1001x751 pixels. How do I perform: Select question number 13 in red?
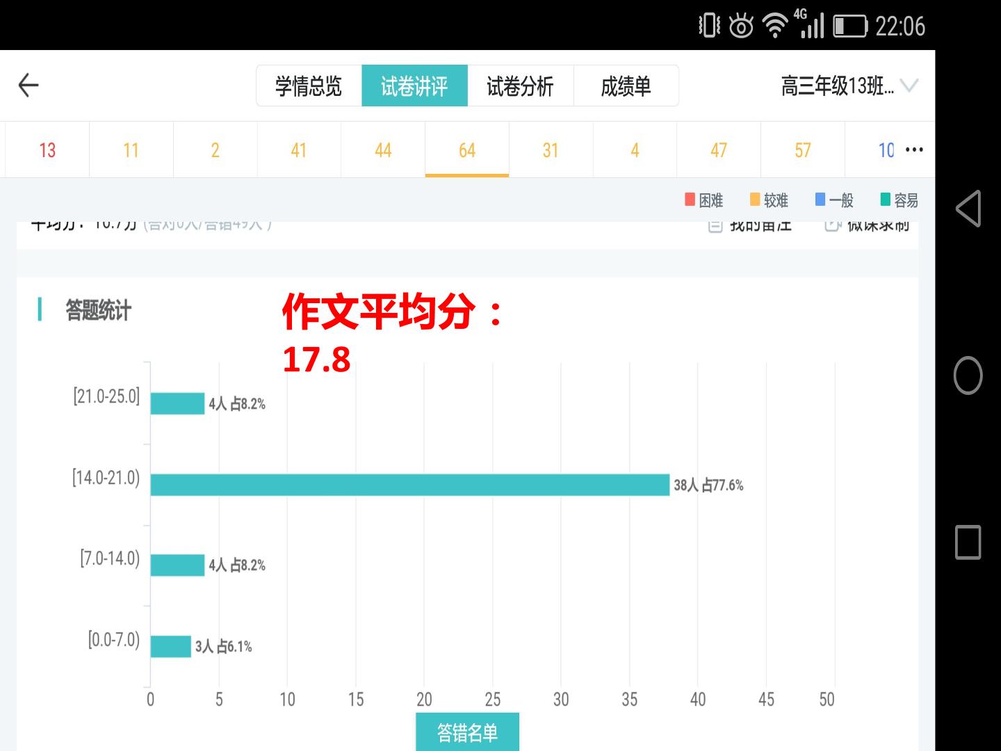click(47, 150)
